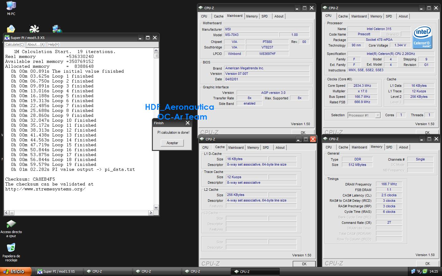Open the About...(A) menu in Super PI
Screen dimensions: 442x276
click(x=36, y=44)
